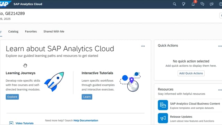The image size is (222, 125).
Task: Click the SAP Analytics Cloud Business Content icon
Action: pyautogui.click(x=163, y=105)
